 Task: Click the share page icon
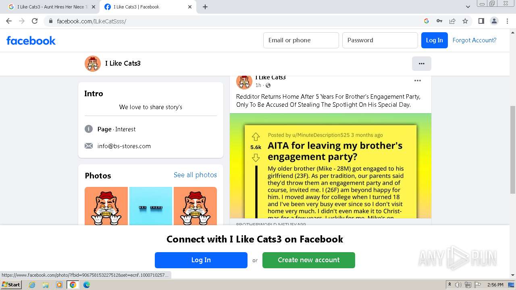[x=452, y=21]
